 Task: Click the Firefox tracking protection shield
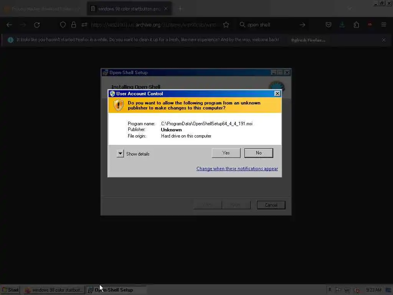point(63,25)
